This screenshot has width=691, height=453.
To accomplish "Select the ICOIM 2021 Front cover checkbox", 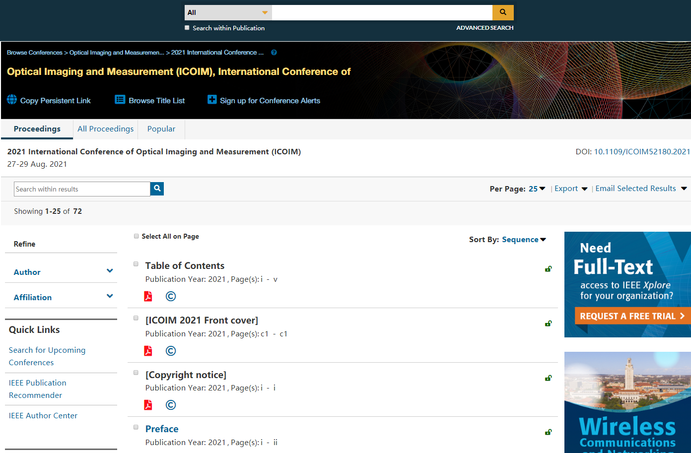I will point(136,318).
